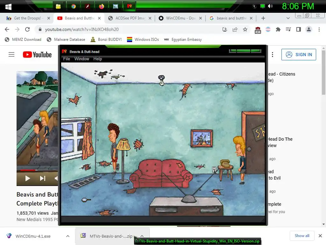The height and width of the screenshot is (245, 326).
Task: Share this page from address bar
Action: 235,30
